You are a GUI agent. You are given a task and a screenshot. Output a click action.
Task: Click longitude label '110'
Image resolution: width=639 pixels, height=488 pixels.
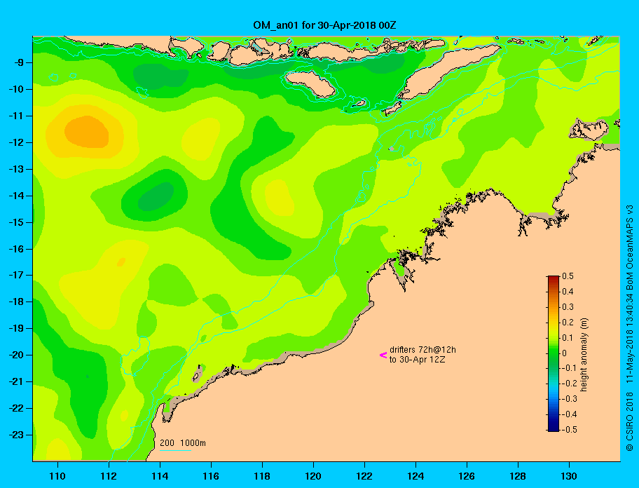click(57, 476)
